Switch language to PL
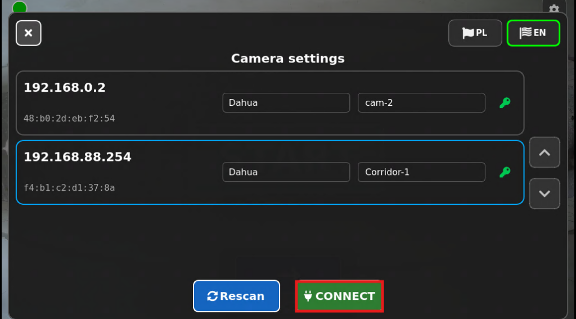 [475, 33]
